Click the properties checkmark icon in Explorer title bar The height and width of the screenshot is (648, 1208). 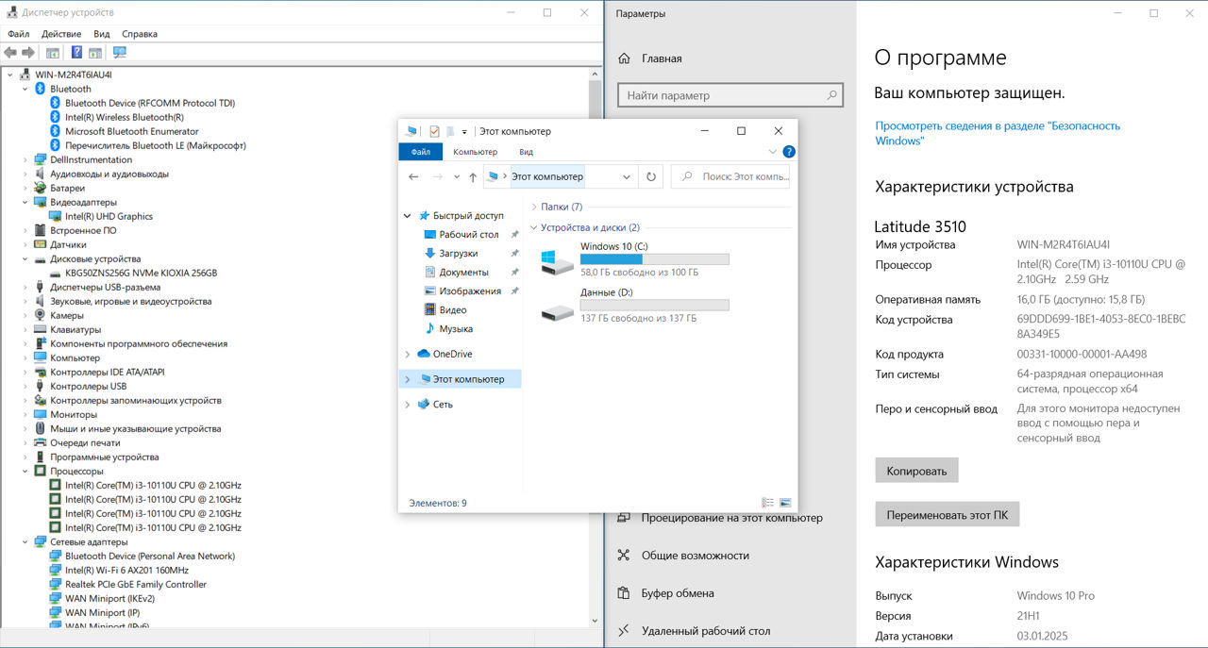434,131
